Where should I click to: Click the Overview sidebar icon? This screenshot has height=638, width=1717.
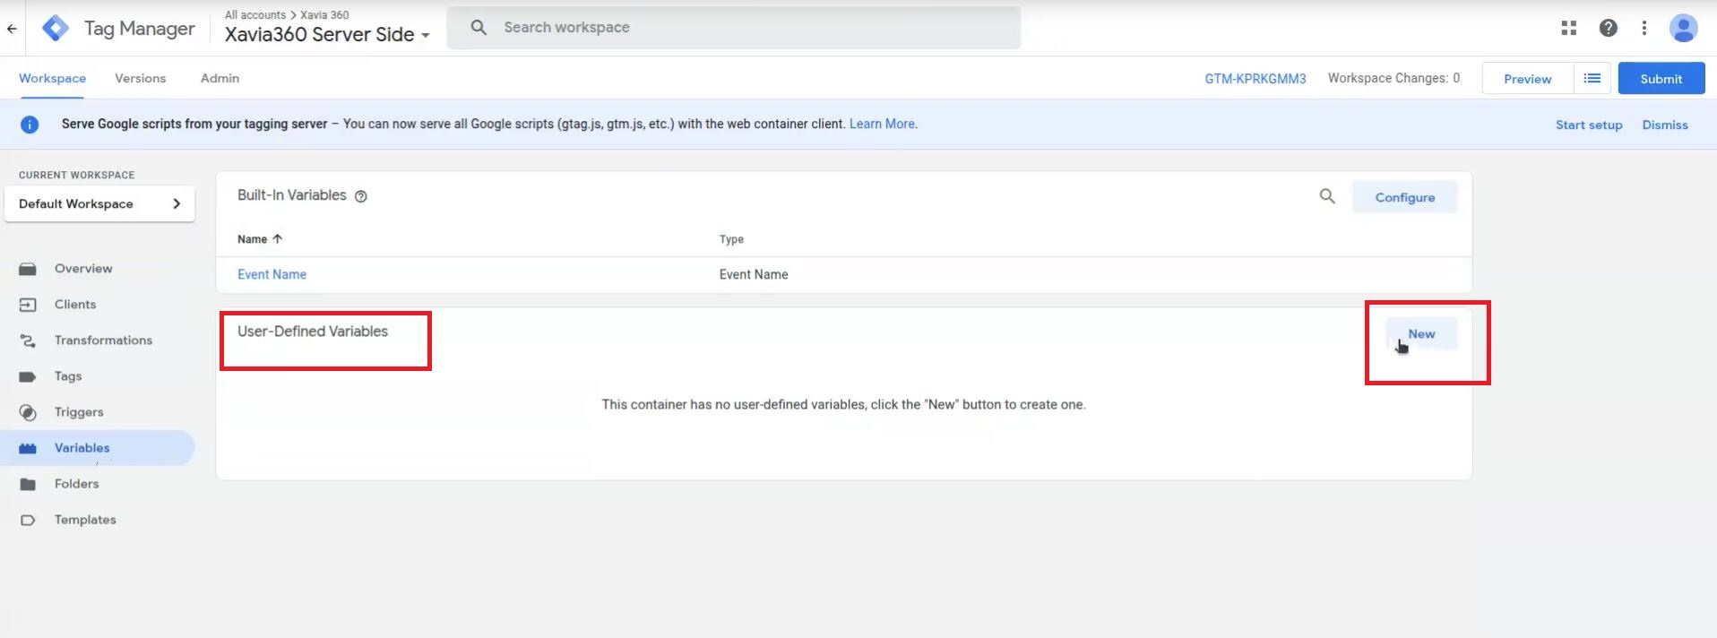pos(28,269)
